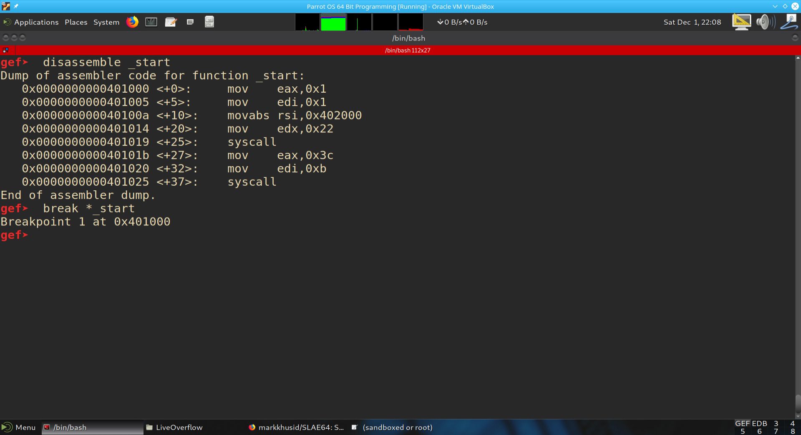Open the display settings tray icon
This screenshot has height=435, width=801.
[741, 22]
